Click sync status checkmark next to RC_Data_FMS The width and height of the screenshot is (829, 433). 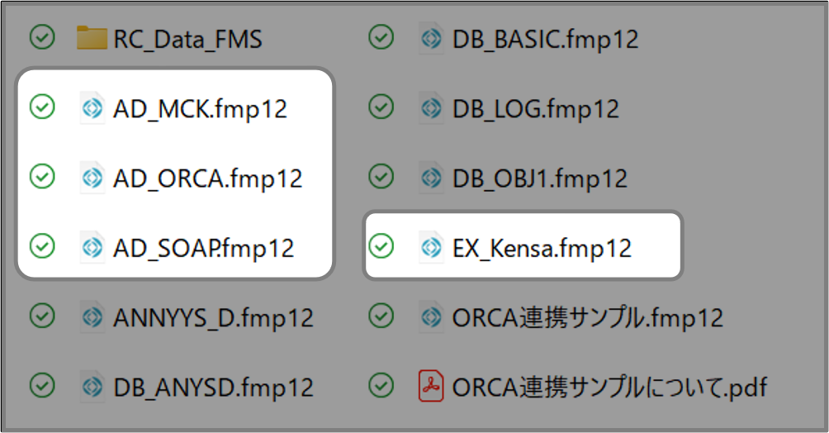point(41,38)
